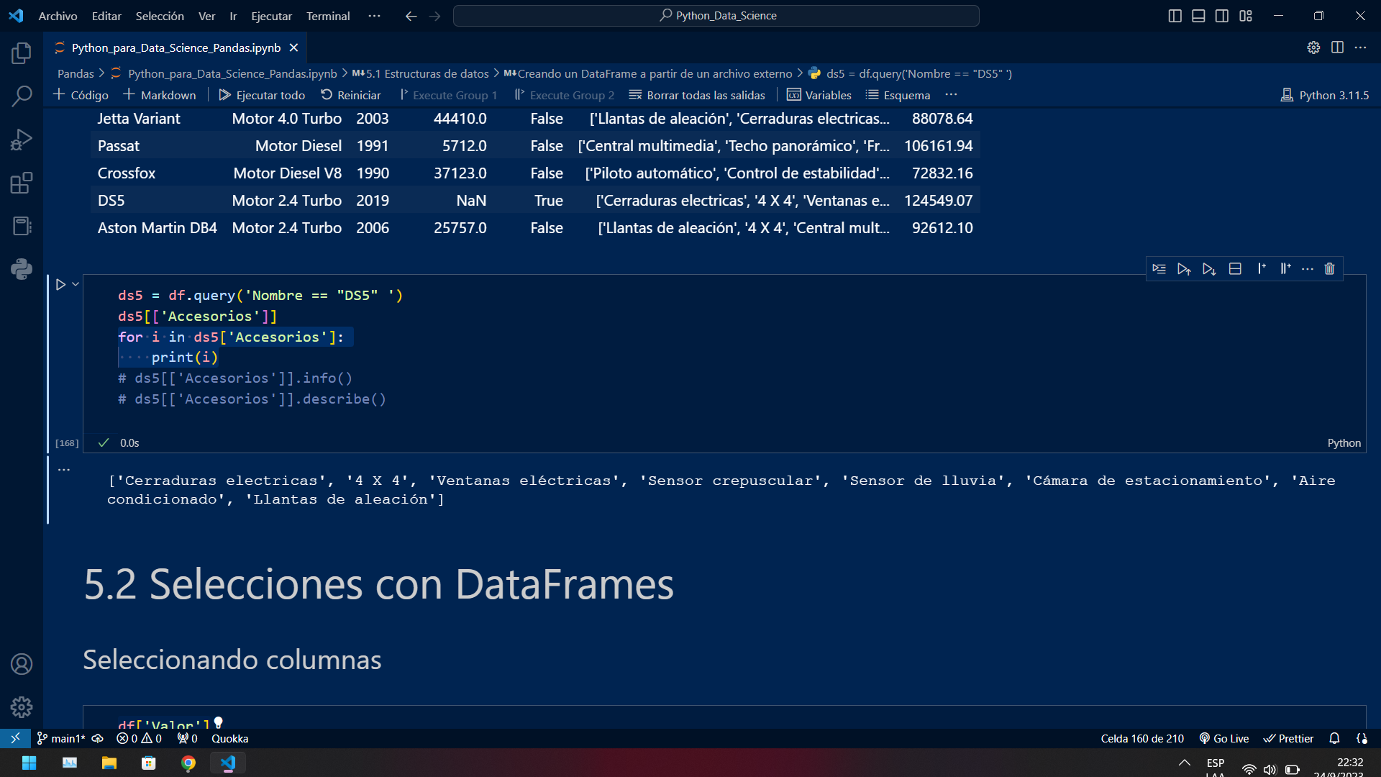1381x777 pixels.
Task: Open remote window indicator in status bar
Action: point(15,738)
